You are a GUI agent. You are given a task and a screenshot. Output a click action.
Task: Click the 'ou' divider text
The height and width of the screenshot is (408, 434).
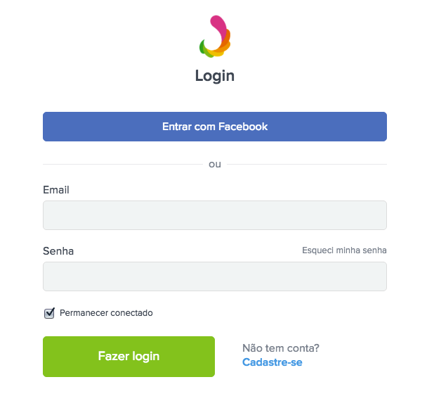[x=215, y=164]
